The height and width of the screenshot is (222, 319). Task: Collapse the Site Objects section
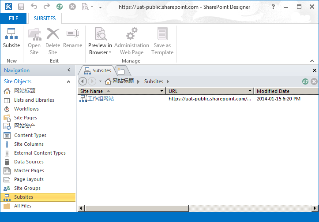coord(68,81)
